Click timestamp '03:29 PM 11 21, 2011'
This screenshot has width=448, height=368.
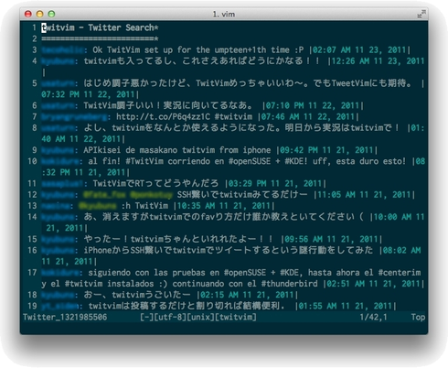[x=275, y=183]
